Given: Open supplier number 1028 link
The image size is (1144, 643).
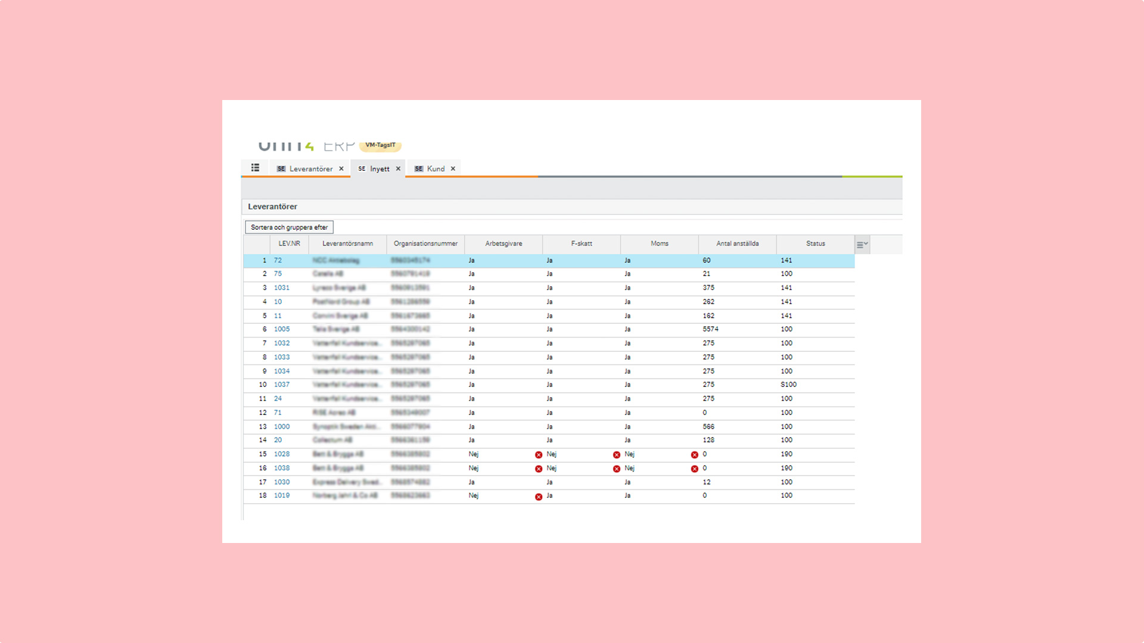Looking at the screenshot, I should click(x=282, y=454).
